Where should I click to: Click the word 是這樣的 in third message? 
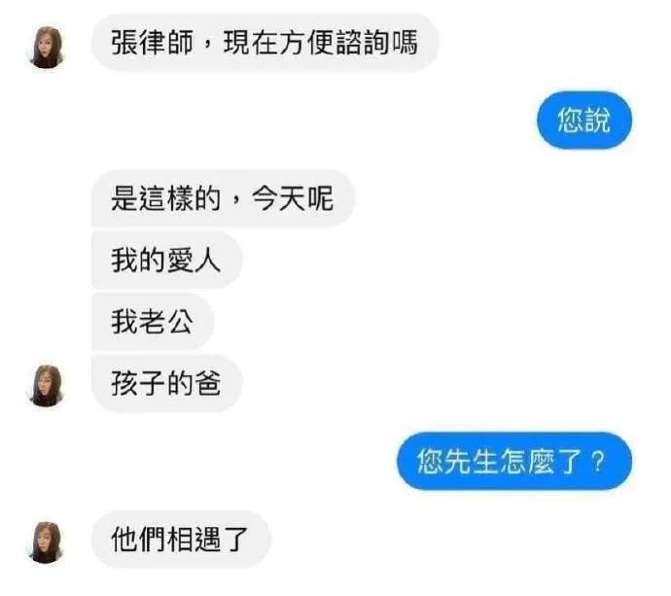click(165, 198)
